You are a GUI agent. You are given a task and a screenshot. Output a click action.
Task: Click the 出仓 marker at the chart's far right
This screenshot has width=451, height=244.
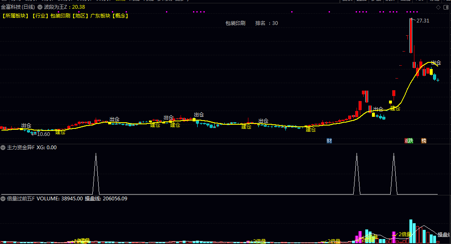click(x=436, y=63)
